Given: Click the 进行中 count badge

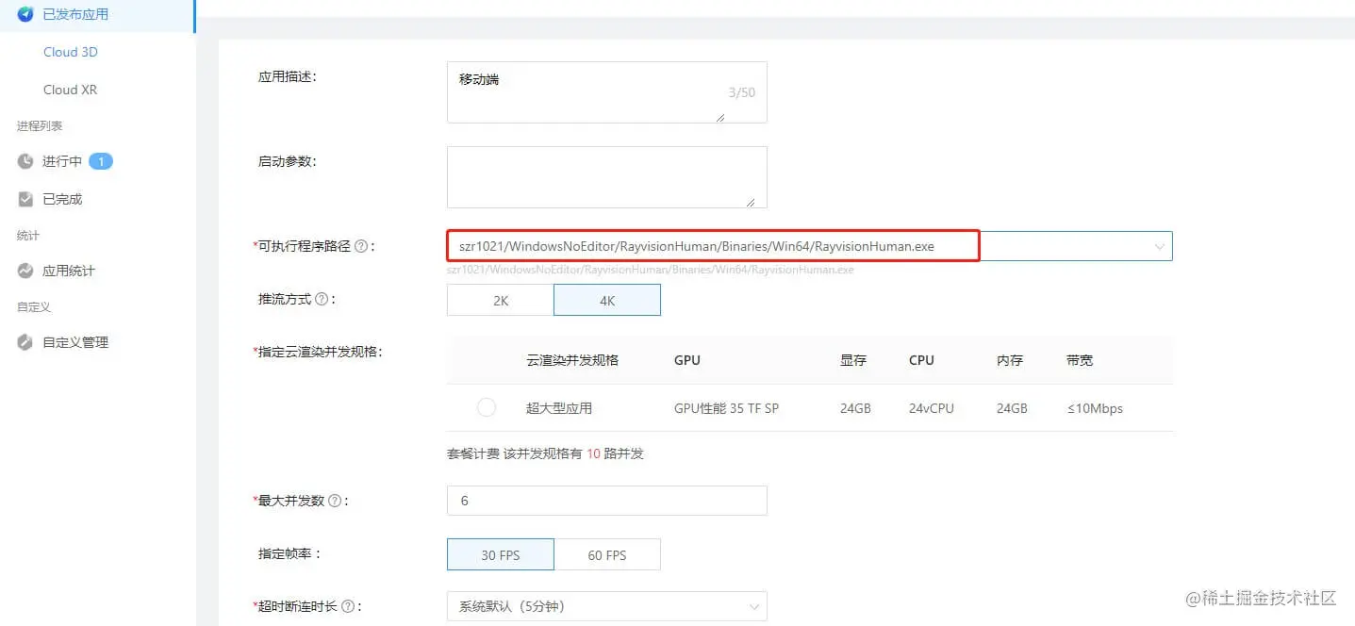Looking at the screenshot, I should pos(101,161).
